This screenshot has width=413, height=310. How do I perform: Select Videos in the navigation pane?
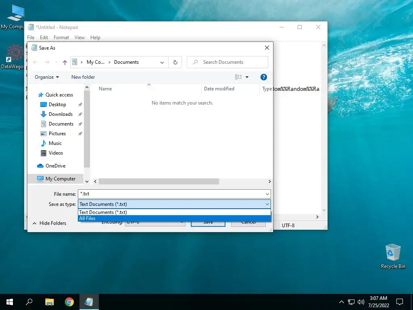point(56,153)
